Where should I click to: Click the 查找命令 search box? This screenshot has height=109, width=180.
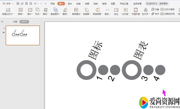click(x=157, y=4)
